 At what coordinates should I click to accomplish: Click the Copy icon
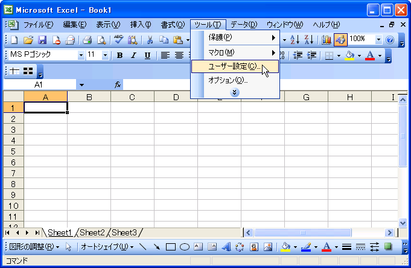[164, 40]
